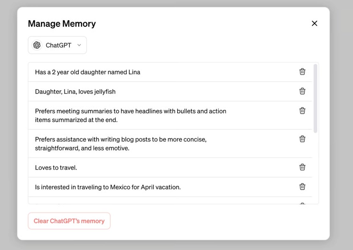The width and height of the screenshot is (353, 250).
Task: Delete the Loves to travel memory
Action: 302,167
